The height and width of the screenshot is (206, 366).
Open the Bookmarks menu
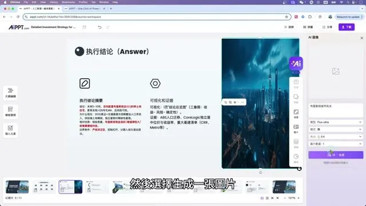69,2
